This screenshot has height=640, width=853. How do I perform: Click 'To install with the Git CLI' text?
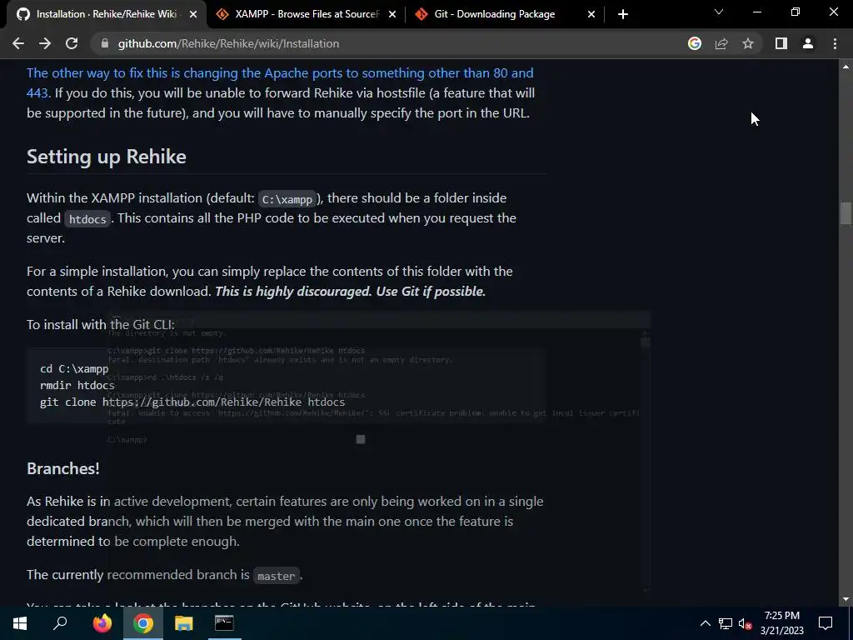tap(101, 324)
